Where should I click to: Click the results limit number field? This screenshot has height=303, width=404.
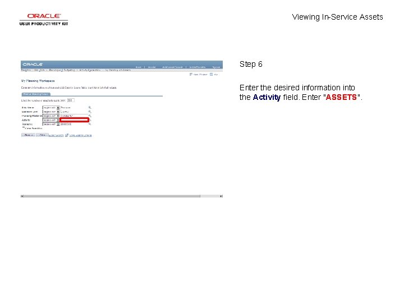click(71, 100)
